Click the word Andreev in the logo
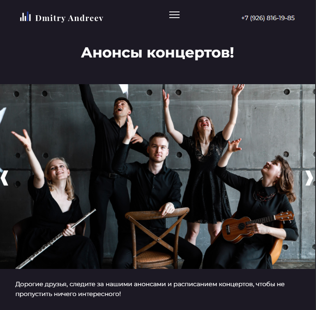Image resolution: width=316 pixels, height=310 pixels. [85, 18]
